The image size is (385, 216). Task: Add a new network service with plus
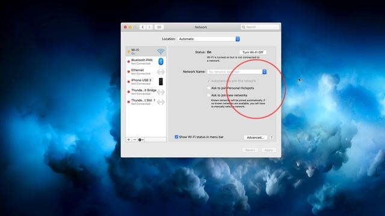point(129,140)
